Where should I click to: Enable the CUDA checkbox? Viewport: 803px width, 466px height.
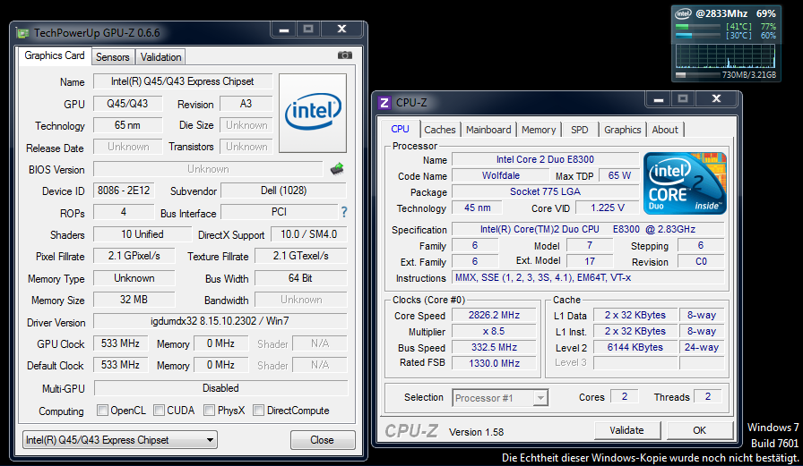tap(159, 411)
